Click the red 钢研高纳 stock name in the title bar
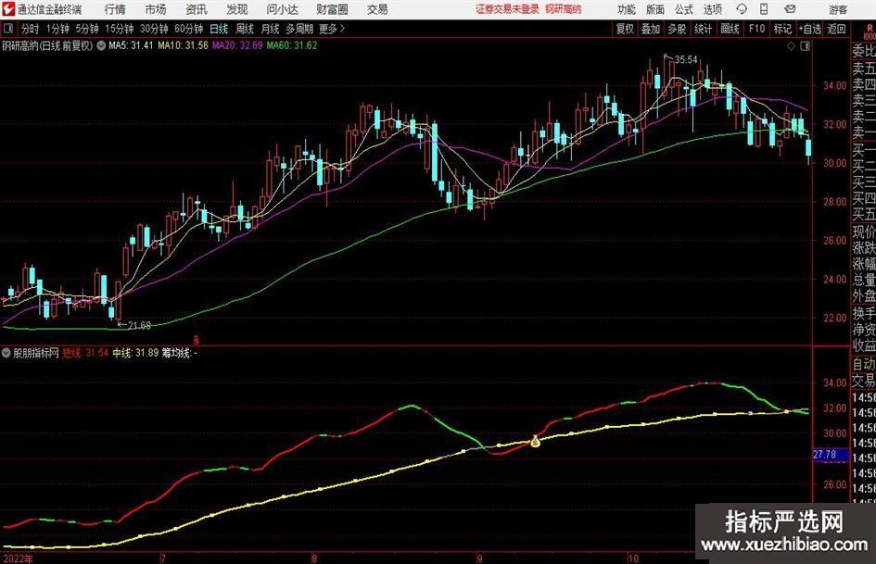Screen dimensions: 876x564 click(x=564, y=9)
